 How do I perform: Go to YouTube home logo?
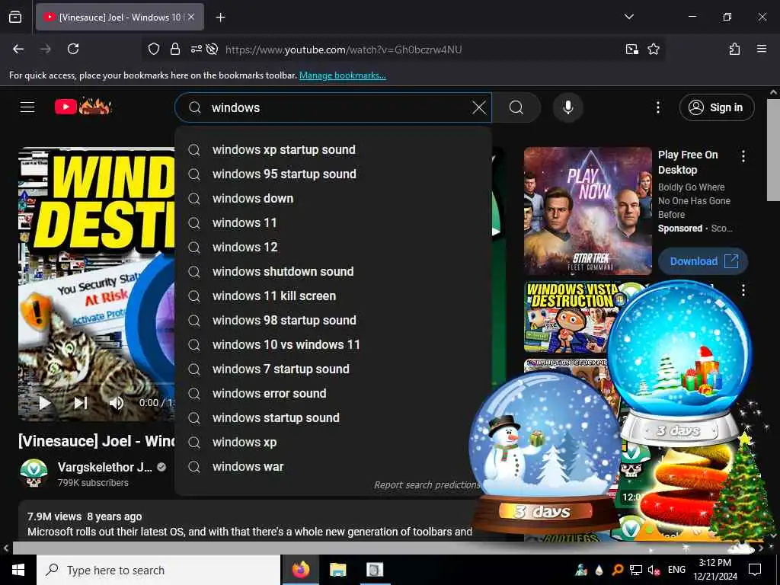(x=82, y=107)
